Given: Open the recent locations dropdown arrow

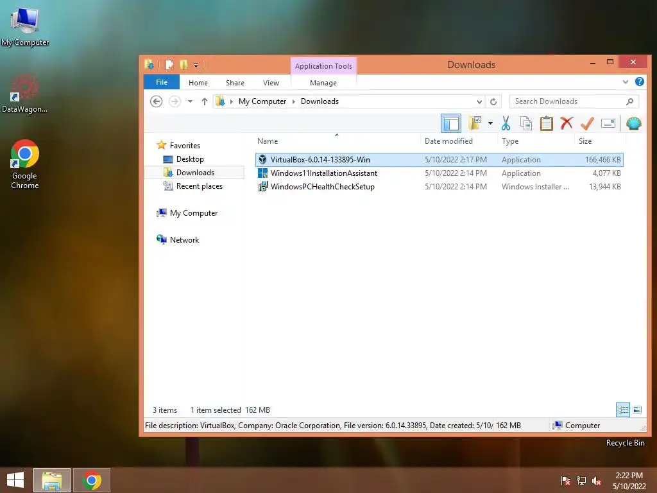Looking at the screenshot, I should coord(190,101).
